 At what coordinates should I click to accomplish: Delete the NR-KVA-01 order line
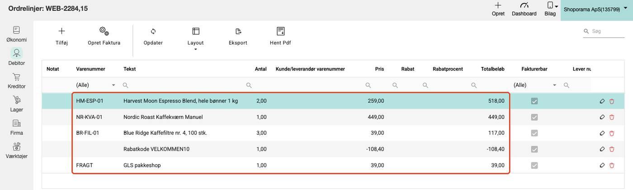[612, 117]
